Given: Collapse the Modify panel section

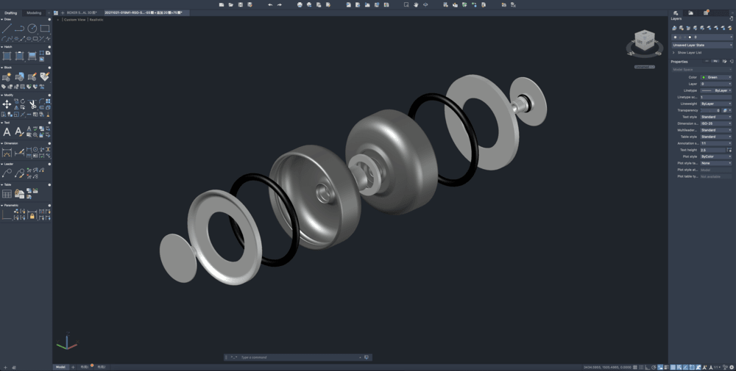Looking at the screenshot, I should pyautogui.click(x=2, y=95).
